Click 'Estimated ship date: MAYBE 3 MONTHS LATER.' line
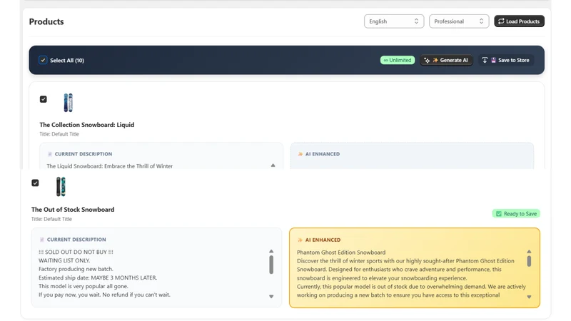 click(x=98, y=277)
